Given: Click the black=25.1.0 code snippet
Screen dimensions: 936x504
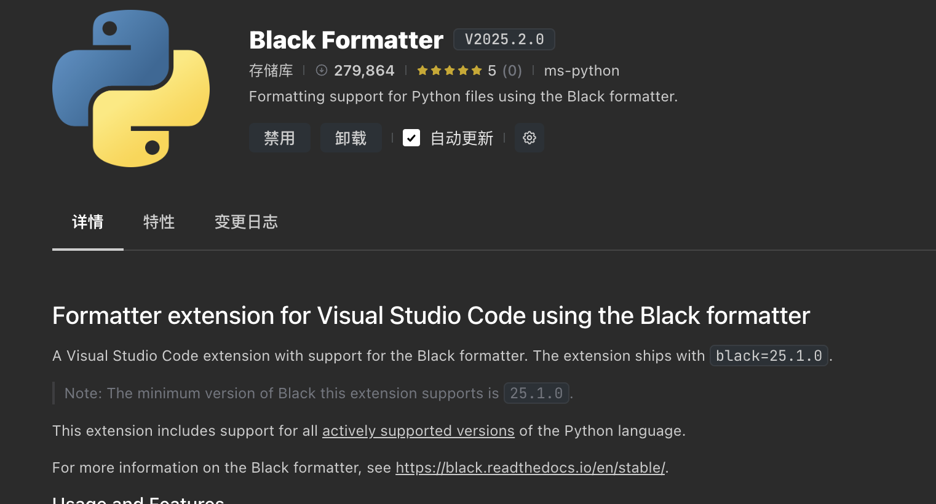Looking at the screenshot, I should [769, 356].
